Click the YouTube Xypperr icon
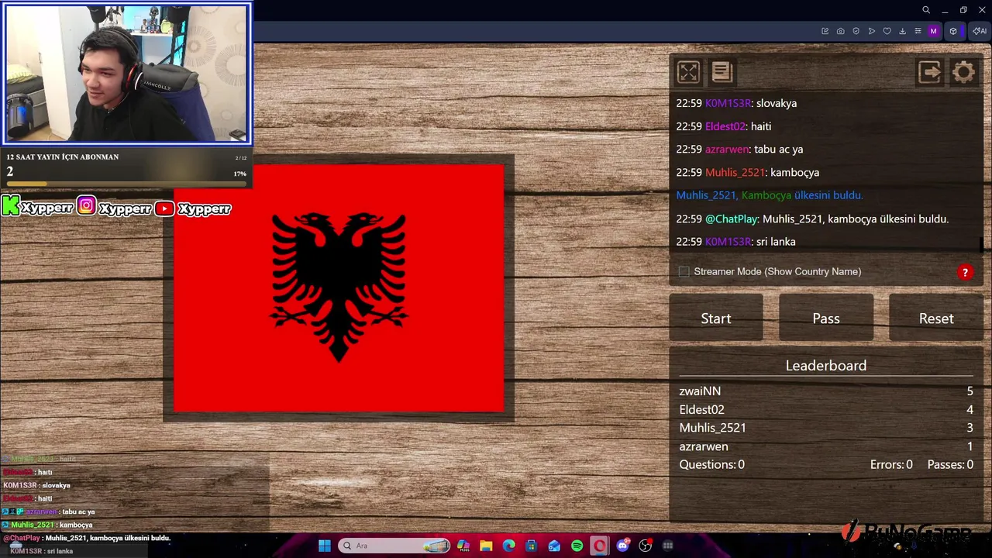The width and height of the screenshot is (992, 558). pos(164,208)
